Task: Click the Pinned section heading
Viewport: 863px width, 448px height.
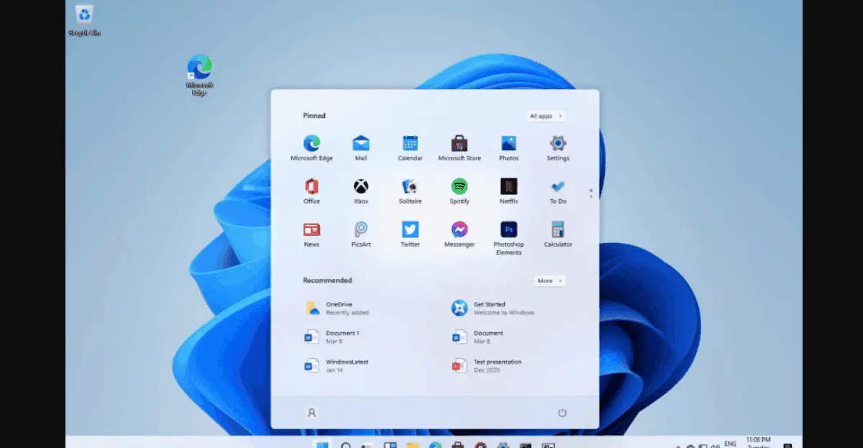Action: click(314, 116)
